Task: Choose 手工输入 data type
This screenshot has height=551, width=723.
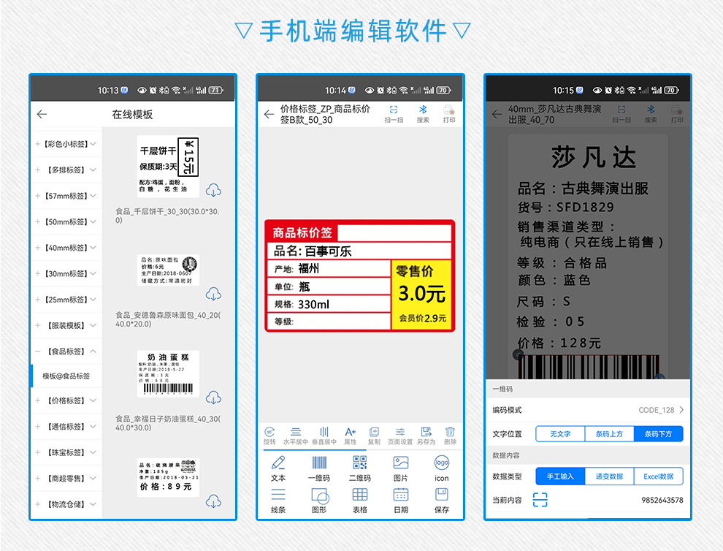Action: (x=560, y=476)
